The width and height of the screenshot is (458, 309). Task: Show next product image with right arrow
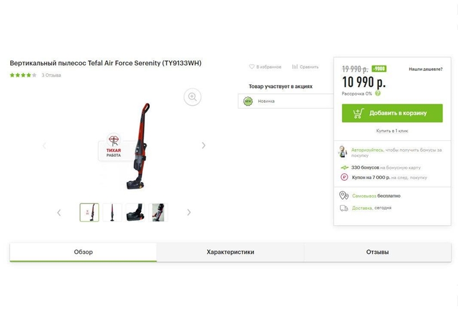pos(204,145)
